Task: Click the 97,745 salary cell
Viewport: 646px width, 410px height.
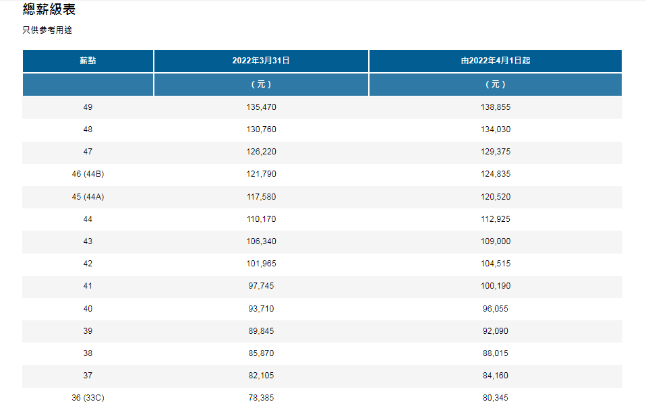Action: pos(261,286)
